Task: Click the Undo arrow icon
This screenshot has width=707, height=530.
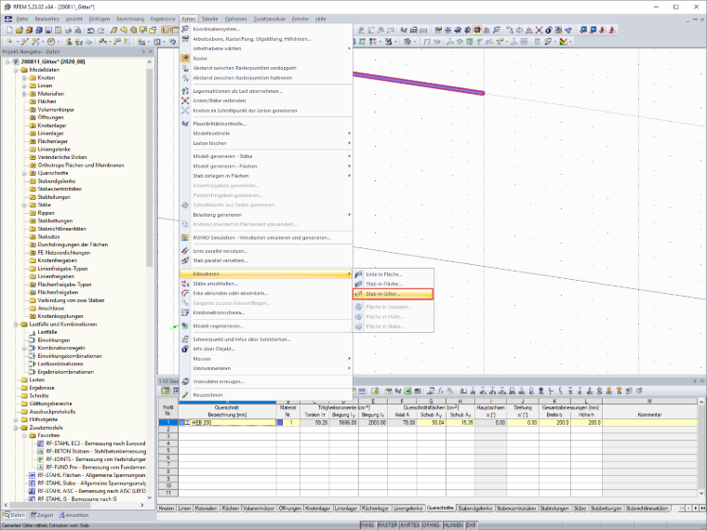Action: [91, 30]
